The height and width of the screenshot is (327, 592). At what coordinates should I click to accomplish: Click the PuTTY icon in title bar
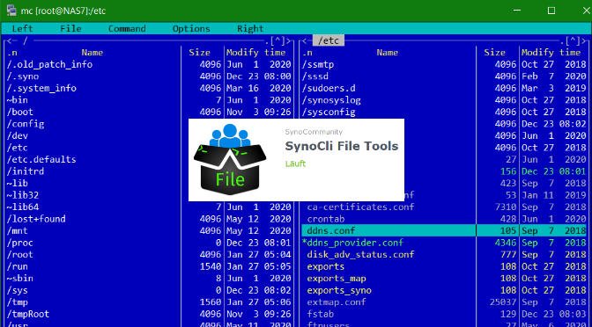(11, 11)
